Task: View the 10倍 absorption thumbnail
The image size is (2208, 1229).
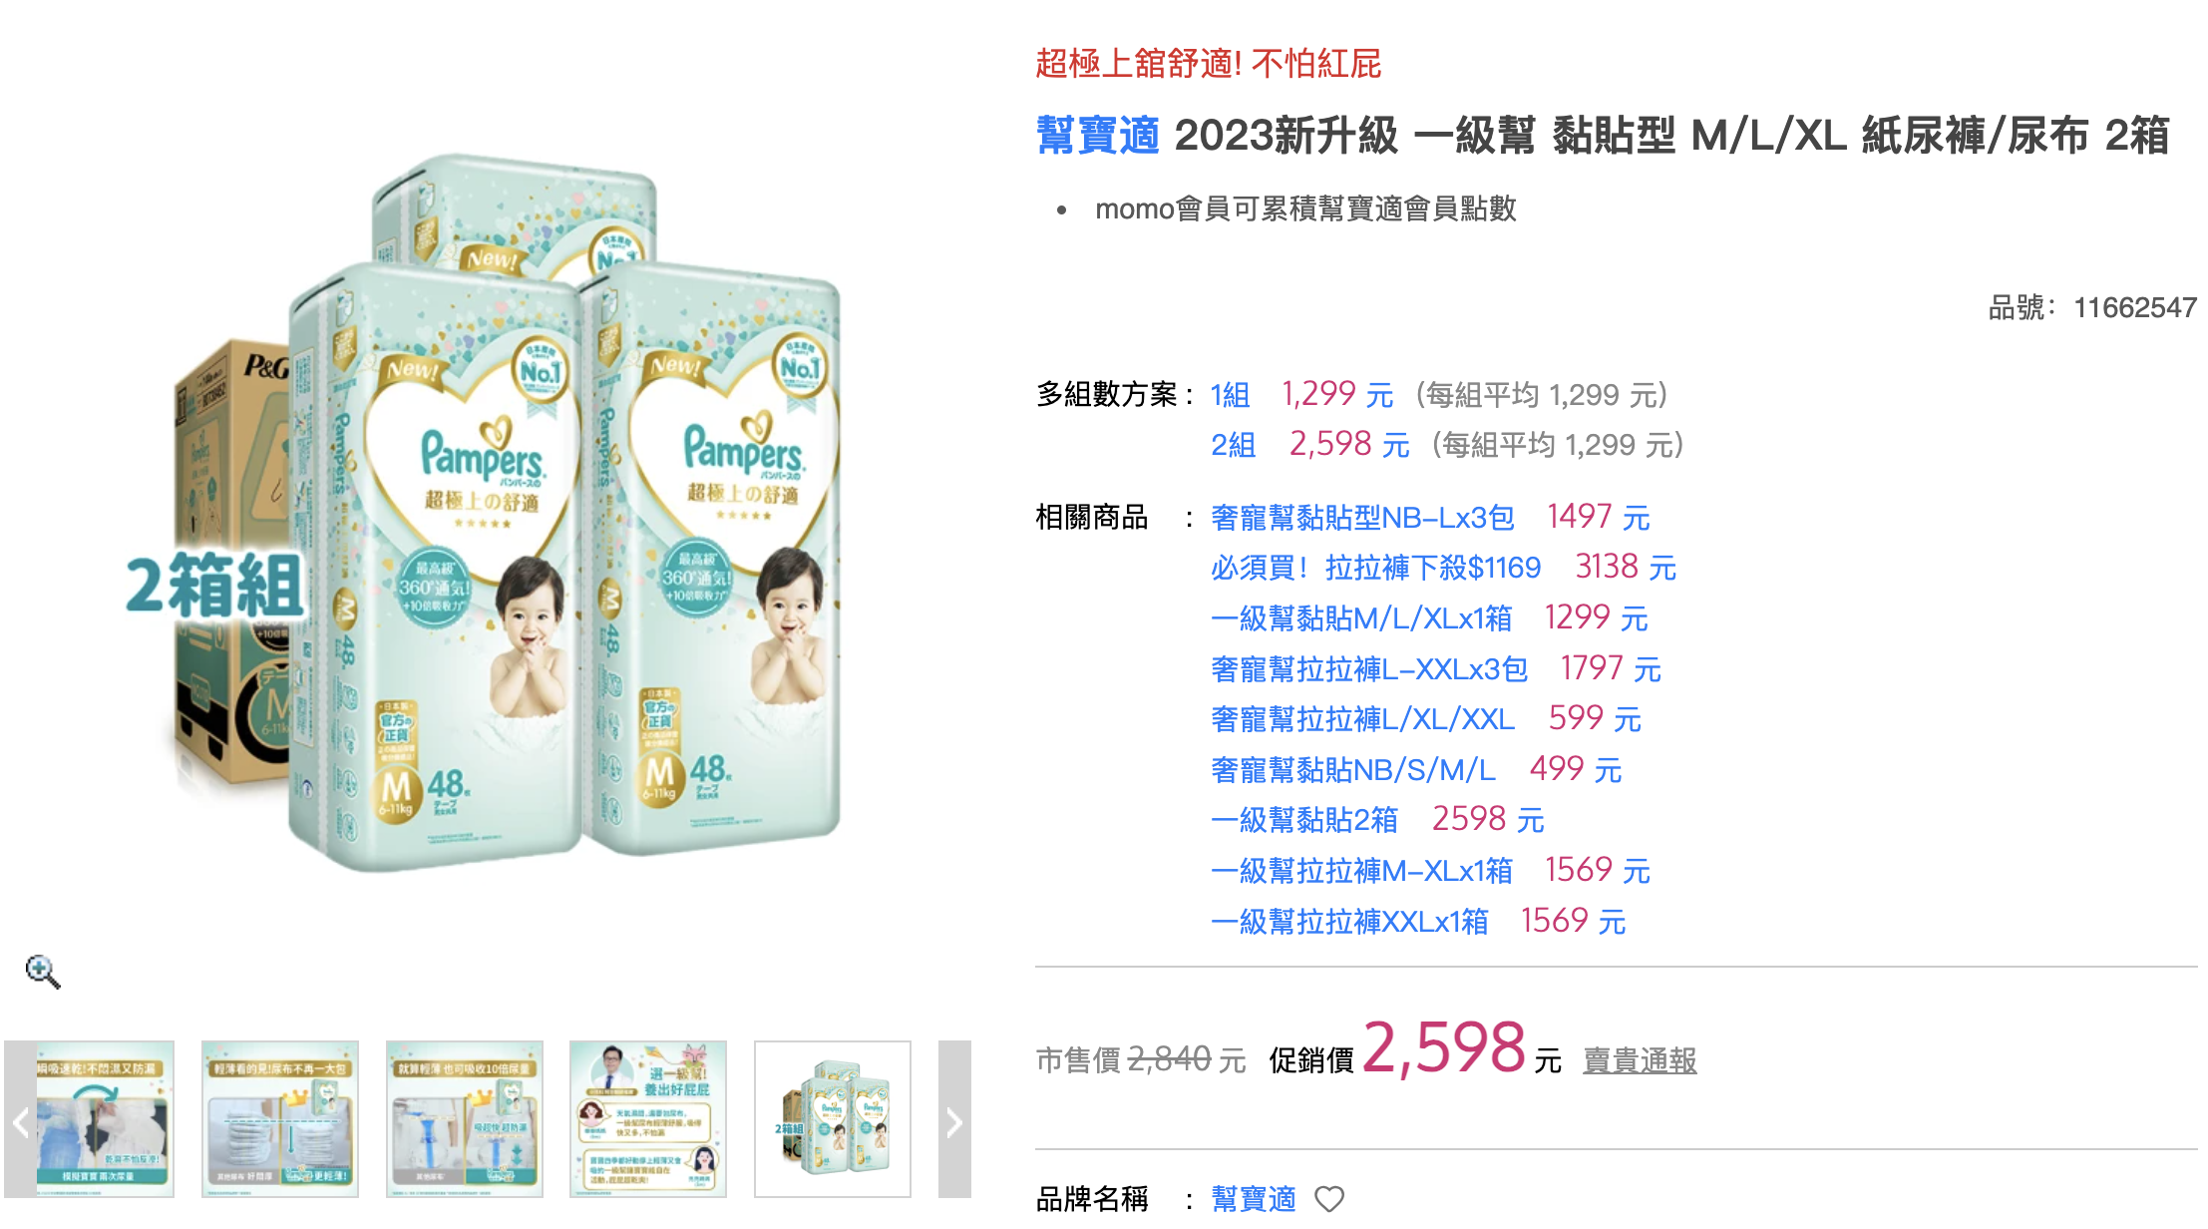Action: click(465, 1119)
